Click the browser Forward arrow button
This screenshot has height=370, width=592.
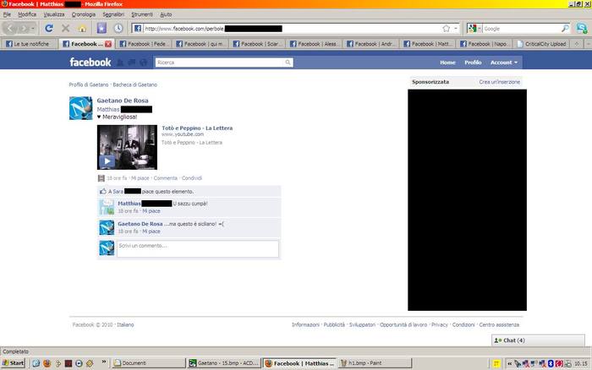click(x=25, y=28)
